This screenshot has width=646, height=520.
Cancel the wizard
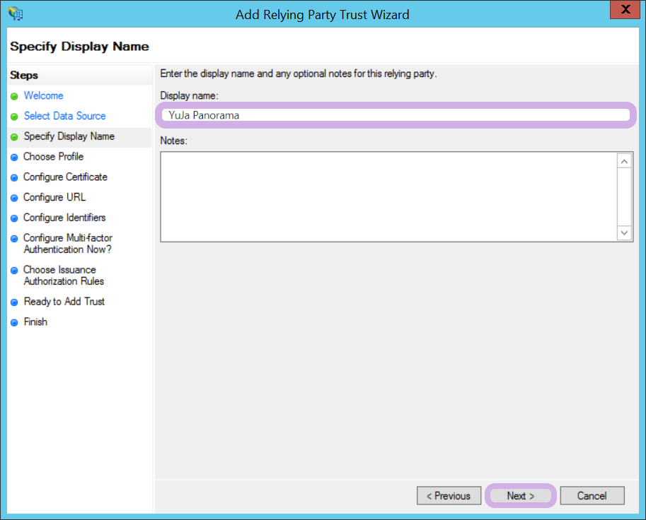[592, 496]
